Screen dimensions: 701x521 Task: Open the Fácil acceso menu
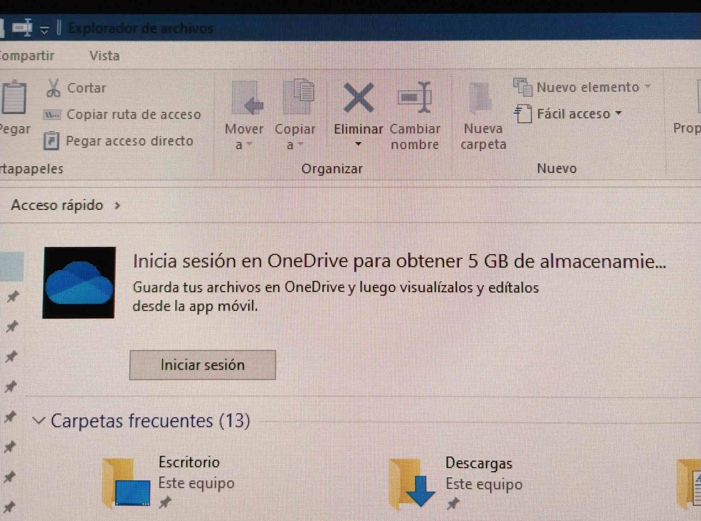point(568,114)
